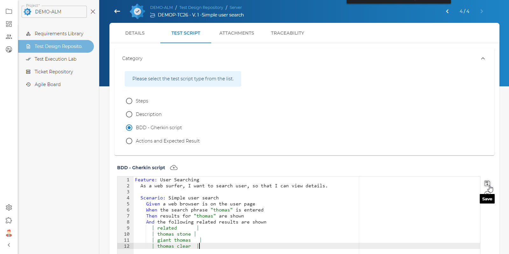Clear the DEMO-ALM project selection
The image size is (509, 254).
(x=93, y=11)
